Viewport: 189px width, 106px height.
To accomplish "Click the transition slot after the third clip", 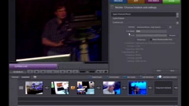I will click(99, 88).
